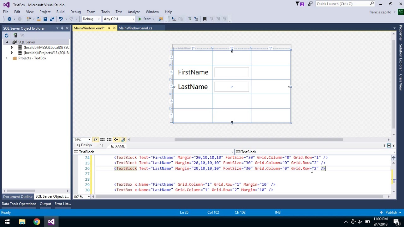Screen dimensions: 404x227
Task: Close the SQL Server Object Explorer panel
Action: 67,28
